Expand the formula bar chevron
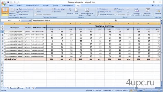163x92 pixels. [x=161, y=20]
